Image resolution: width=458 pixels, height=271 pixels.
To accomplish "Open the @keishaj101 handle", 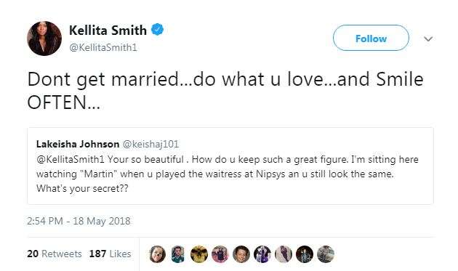I will pyautogui.click(x=150, y=144).
